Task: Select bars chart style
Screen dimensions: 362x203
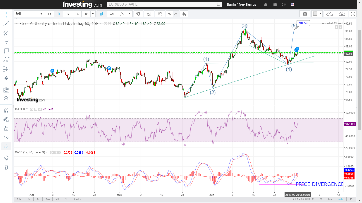Action: point(122,14)
